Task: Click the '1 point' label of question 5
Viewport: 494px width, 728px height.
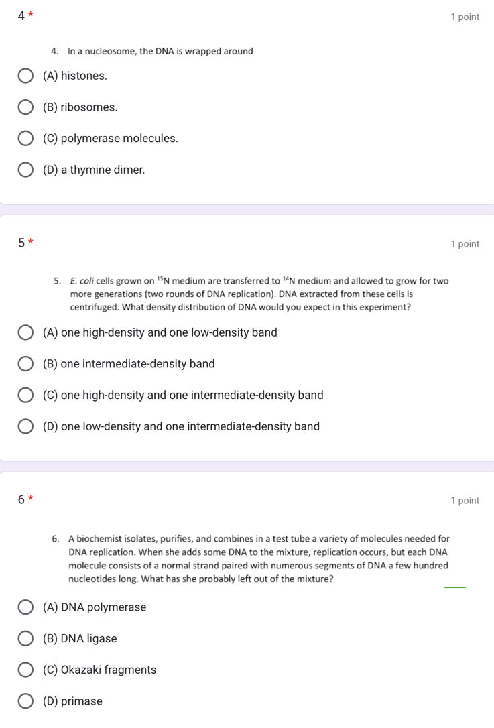Action: coord(465,244)
